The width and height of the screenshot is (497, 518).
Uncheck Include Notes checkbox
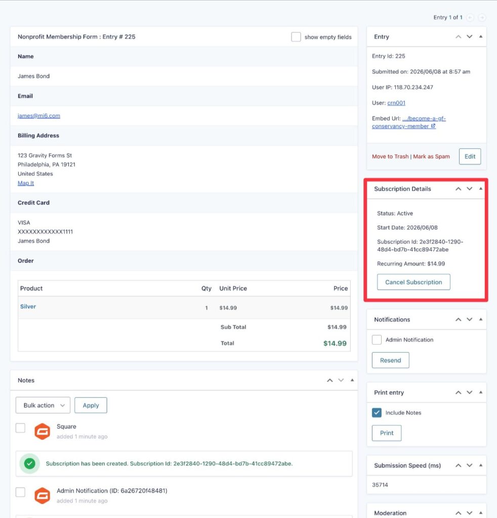coord(377,413)
